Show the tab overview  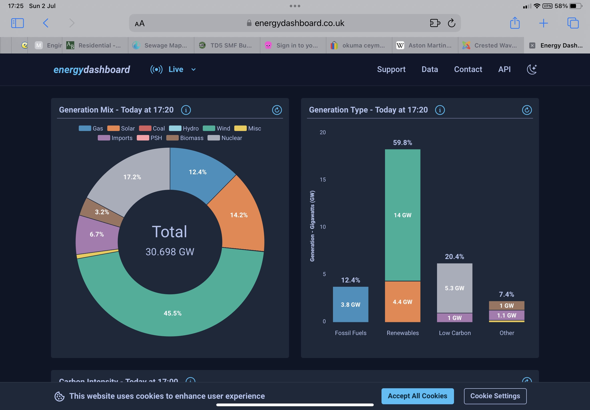point(572,23)
